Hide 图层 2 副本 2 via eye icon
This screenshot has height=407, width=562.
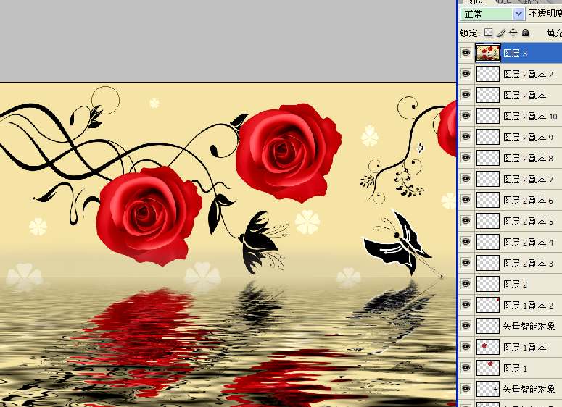click(466, 74)
